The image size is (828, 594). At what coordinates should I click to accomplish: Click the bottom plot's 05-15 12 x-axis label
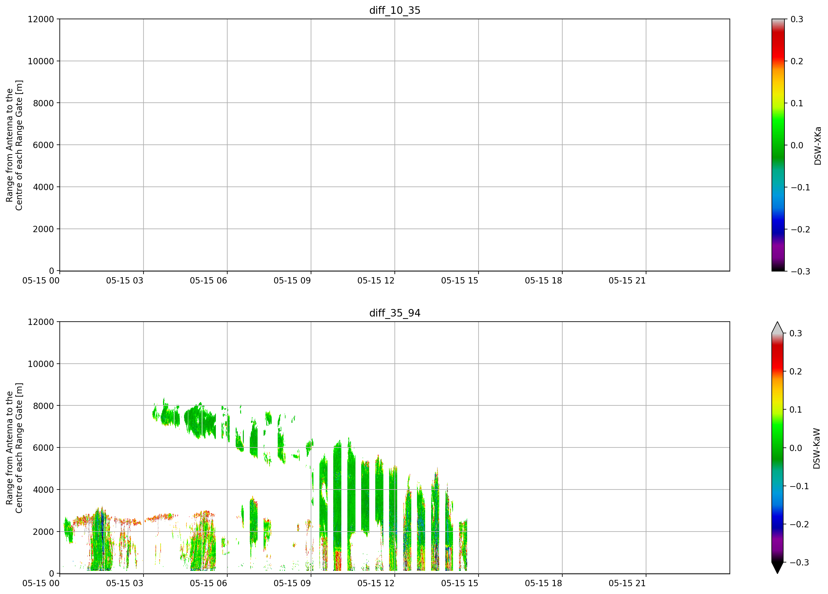(x=376, y=583)
